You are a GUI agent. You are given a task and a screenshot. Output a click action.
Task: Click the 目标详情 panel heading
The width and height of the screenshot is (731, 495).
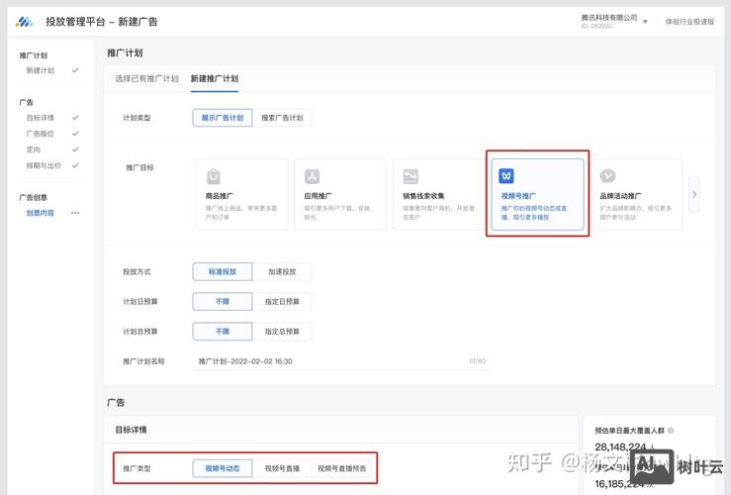(x=131, y=430)
